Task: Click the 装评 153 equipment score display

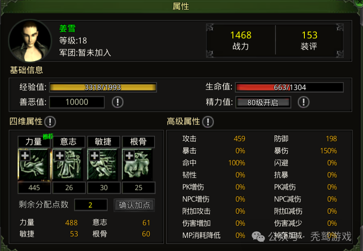Action: 309,41
